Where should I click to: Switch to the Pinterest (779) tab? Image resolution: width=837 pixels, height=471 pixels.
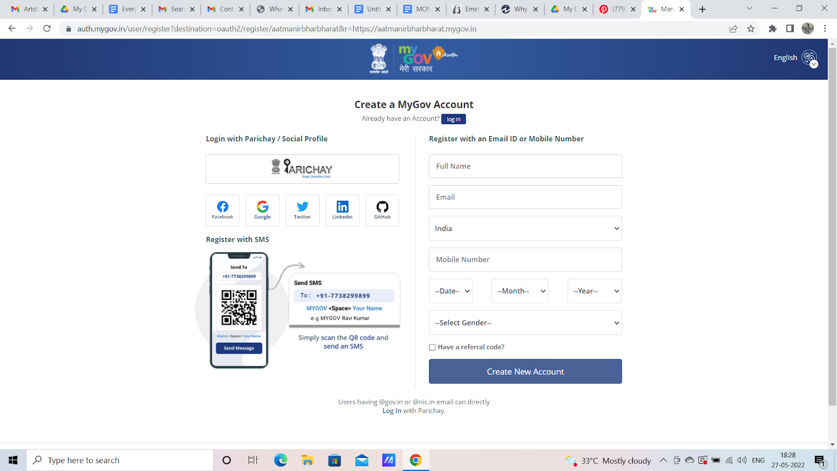[617, 9]
